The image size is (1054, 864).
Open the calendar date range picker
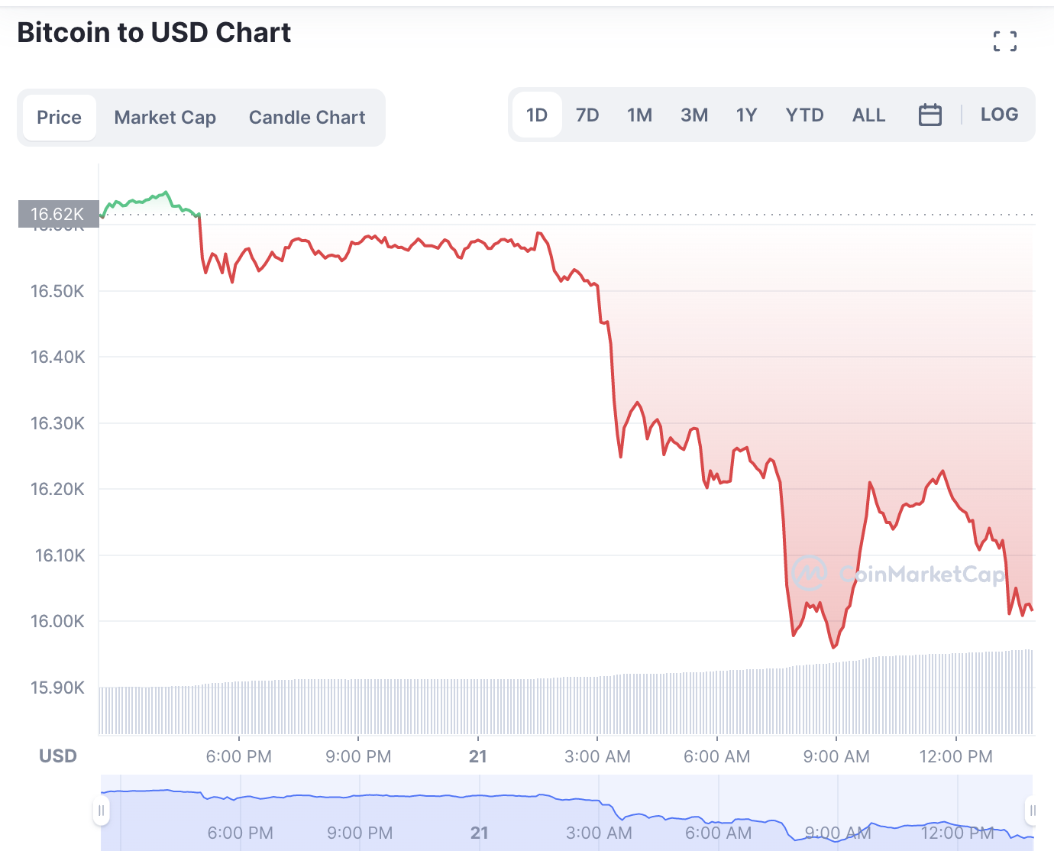tap(930, 115)
